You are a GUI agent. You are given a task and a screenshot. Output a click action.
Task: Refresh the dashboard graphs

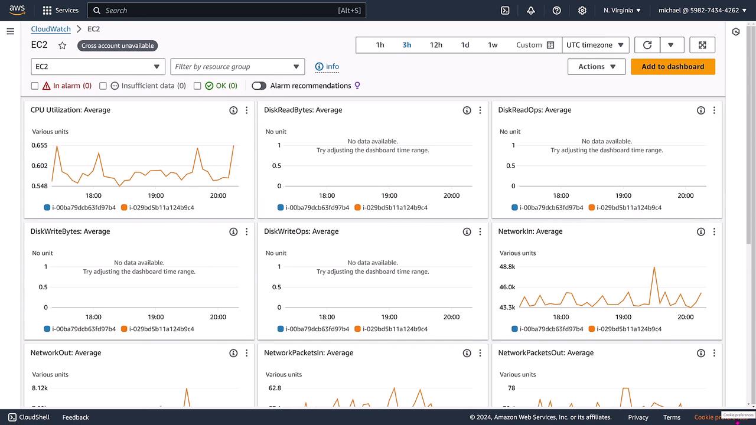[x=647, y=45]
